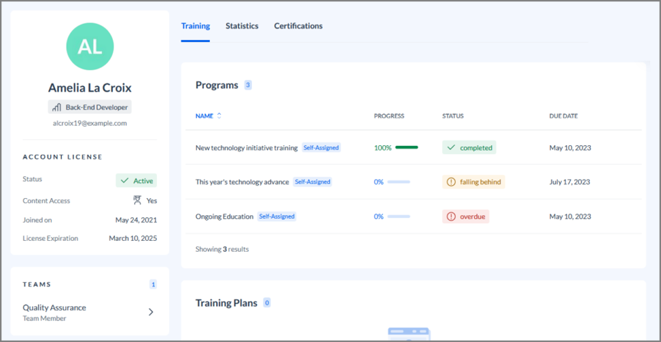Click the 100% progress value

tap(383, 148)
